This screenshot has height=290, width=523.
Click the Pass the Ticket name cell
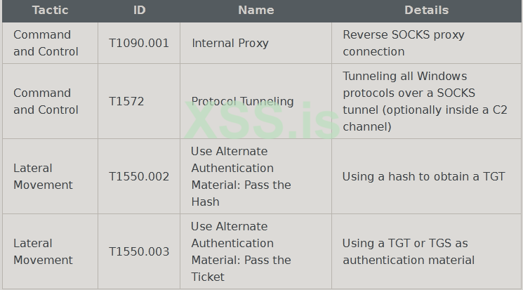pyautogui.click(x=241, y=251)
